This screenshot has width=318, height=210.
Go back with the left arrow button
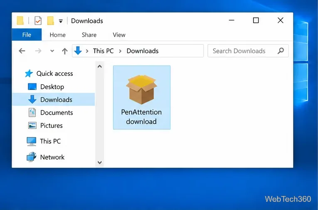click(22, 51)
